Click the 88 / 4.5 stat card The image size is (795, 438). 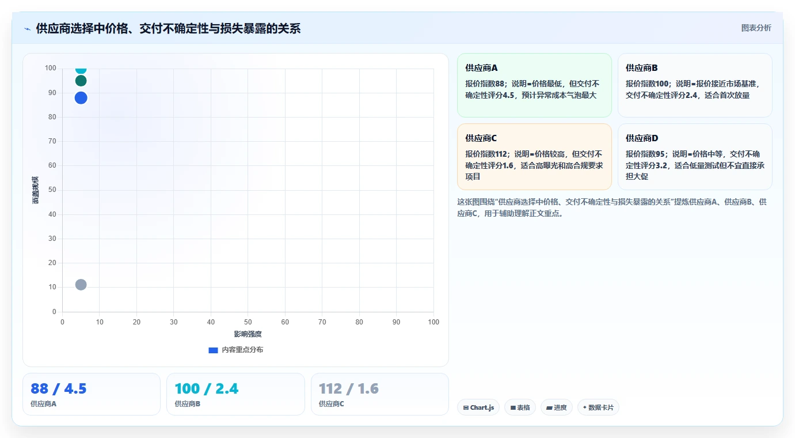[x=92, y=394]
